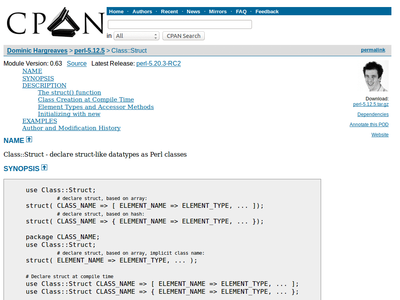This screenshot has width=400, height=300.
Task: Open Author and Modification History link
Action: [71, 128]
